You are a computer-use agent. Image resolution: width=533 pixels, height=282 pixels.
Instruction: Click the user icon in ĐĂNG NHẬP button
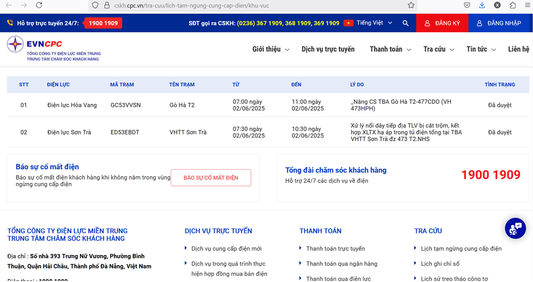point(479,23)
